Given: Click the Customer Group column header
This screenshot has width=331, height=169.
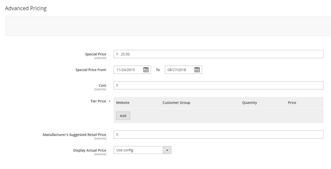Looking at the screenshot, I should click(176, 103).
